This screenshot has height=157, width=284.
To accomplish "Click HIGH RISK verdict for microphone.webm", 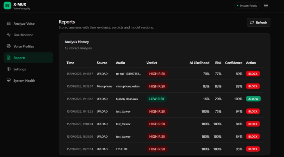I will pos(157,86).
